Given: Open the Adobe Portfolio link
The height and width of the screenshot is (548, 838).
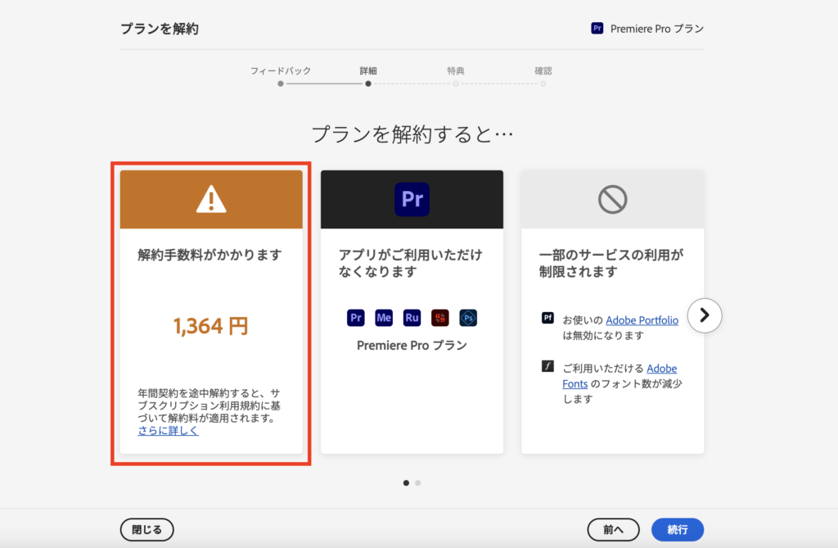Looking at the screenshot, I should pyautogui.click(x=642, y=320).
